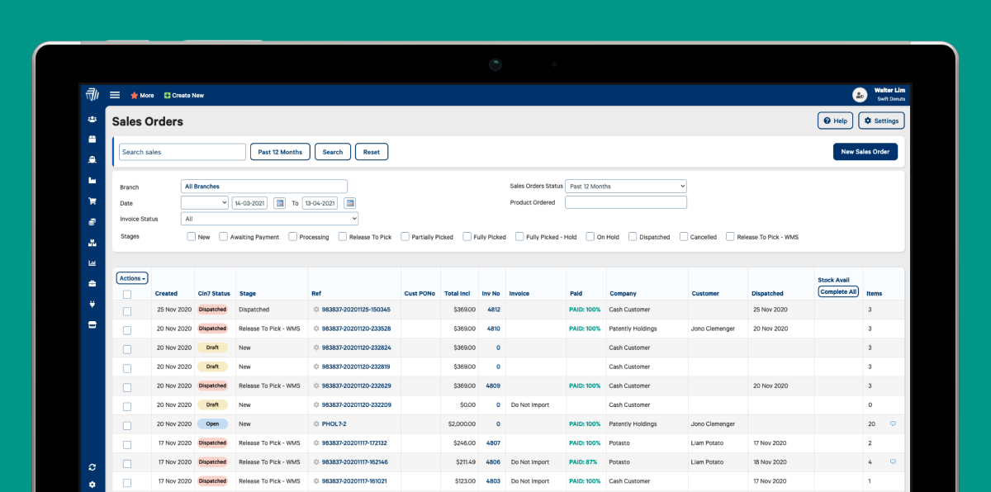This screenshot has width=991, height=492.
Task: Tick the Release To Pick stage checkbox
Action: click(x=343, y=236)
